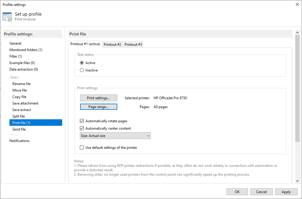Select the Active radio button
302x199 pixels.
coord(82,63)
